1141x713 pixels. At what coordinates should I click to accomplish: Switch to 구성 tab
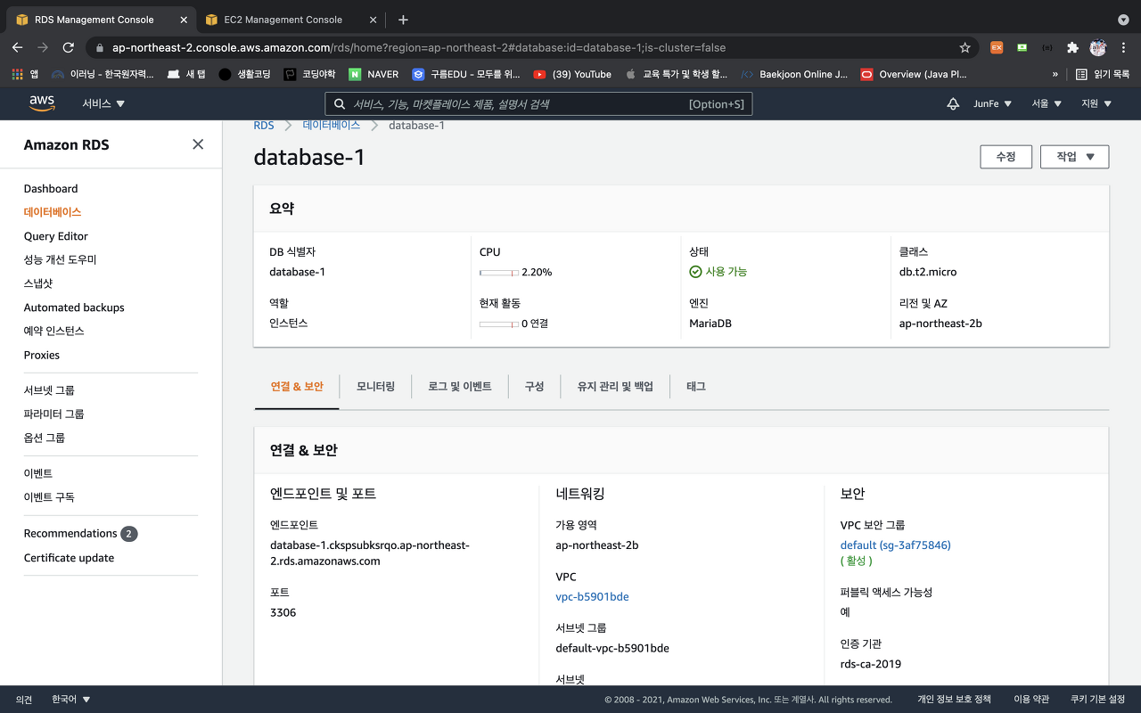point(534,387)
